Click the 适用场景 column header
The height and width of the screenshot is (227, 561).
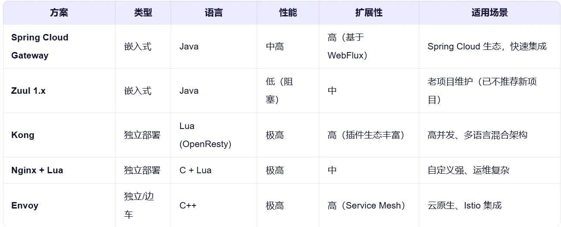(489, 13)
